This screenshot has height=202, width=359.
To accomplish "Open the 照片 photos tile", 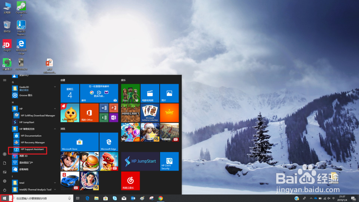I will (169, 93).
